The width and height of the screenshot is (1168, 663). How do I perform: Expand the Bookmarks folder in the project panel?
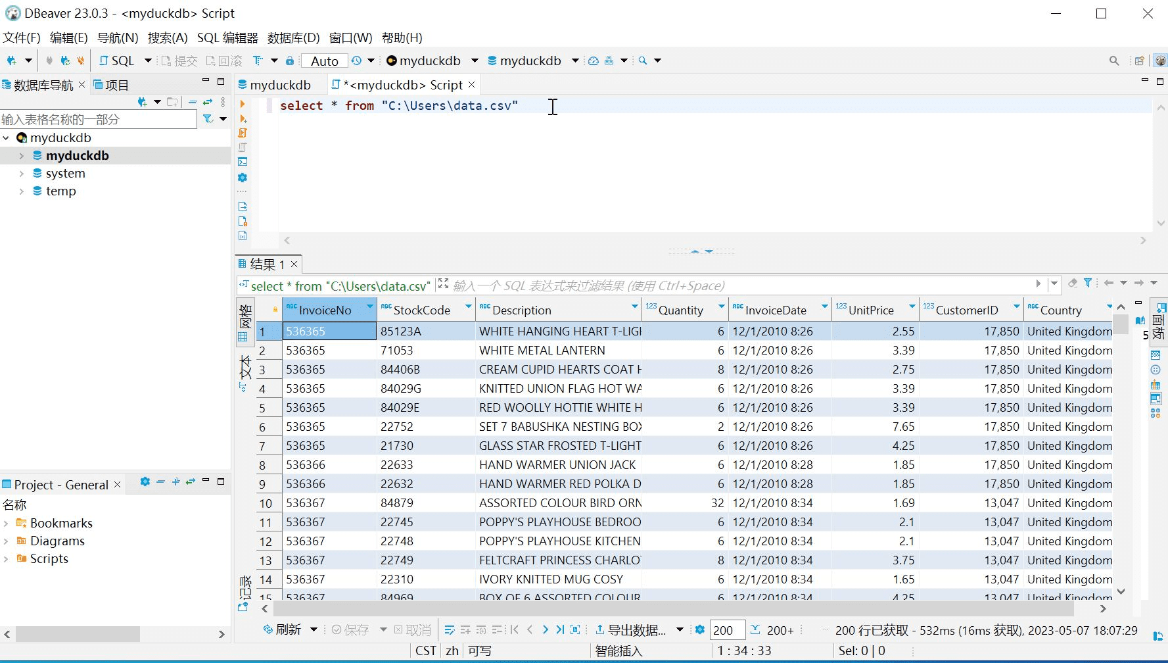tap(6, 523)
